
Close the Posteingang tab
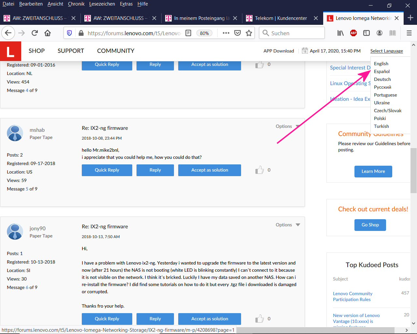[235, 18]
